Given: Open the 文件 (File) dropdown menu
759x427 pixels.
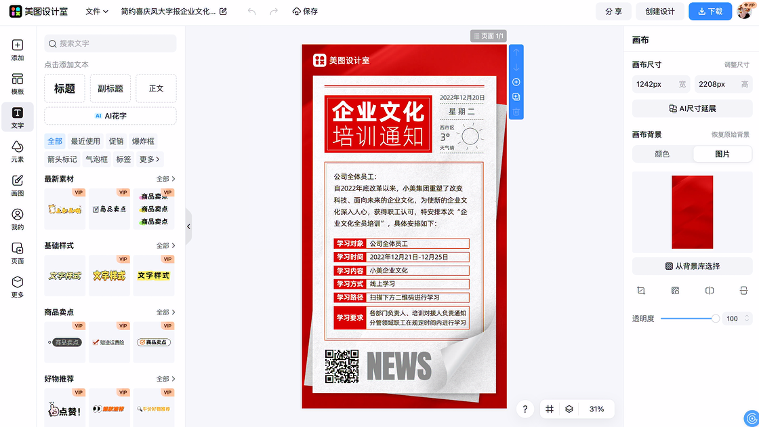Looking at the screenshot, I should (x=97, y=12).
